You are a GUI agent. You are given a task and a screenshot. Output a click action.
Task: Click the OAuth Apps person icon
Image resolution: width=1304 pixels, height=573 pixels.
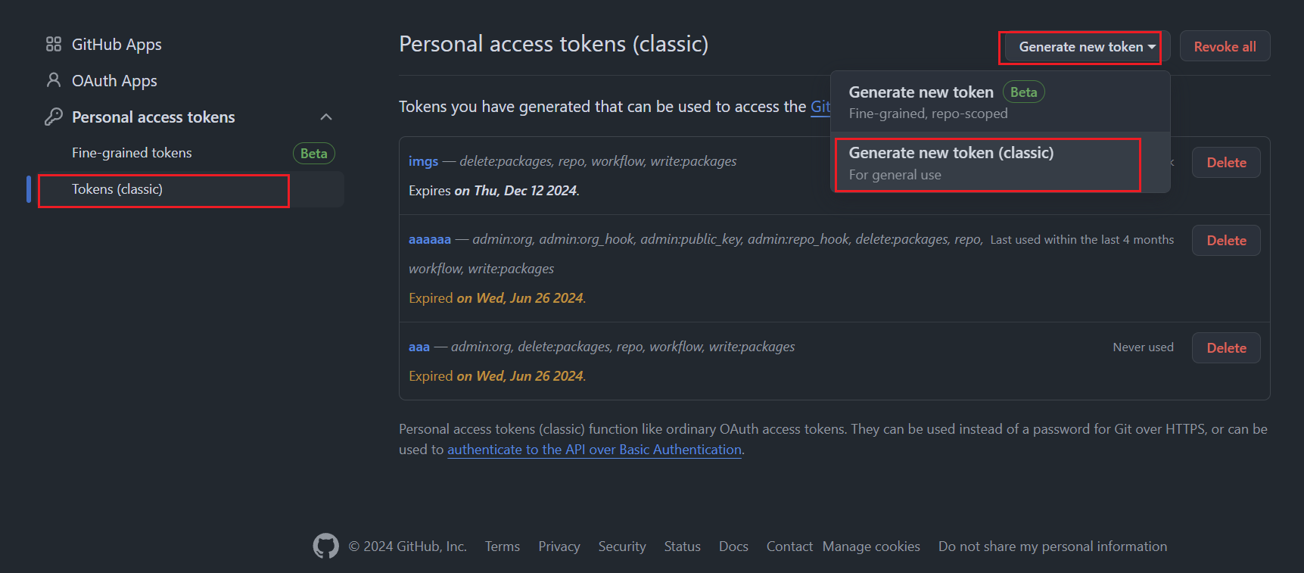[x=53, y=80]
